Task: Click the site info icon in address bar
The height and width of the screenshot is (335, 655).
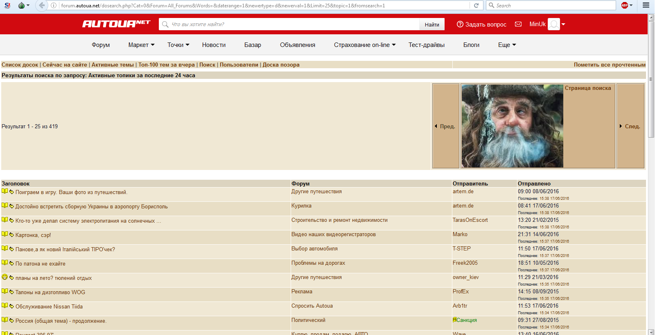Action: point(54,5)
